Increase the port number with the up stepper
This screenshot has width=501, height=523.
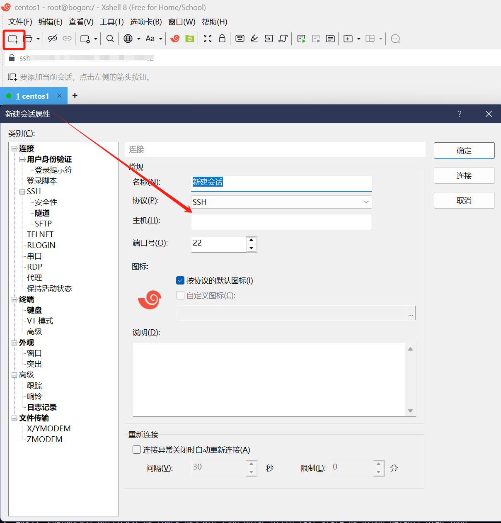252,240
